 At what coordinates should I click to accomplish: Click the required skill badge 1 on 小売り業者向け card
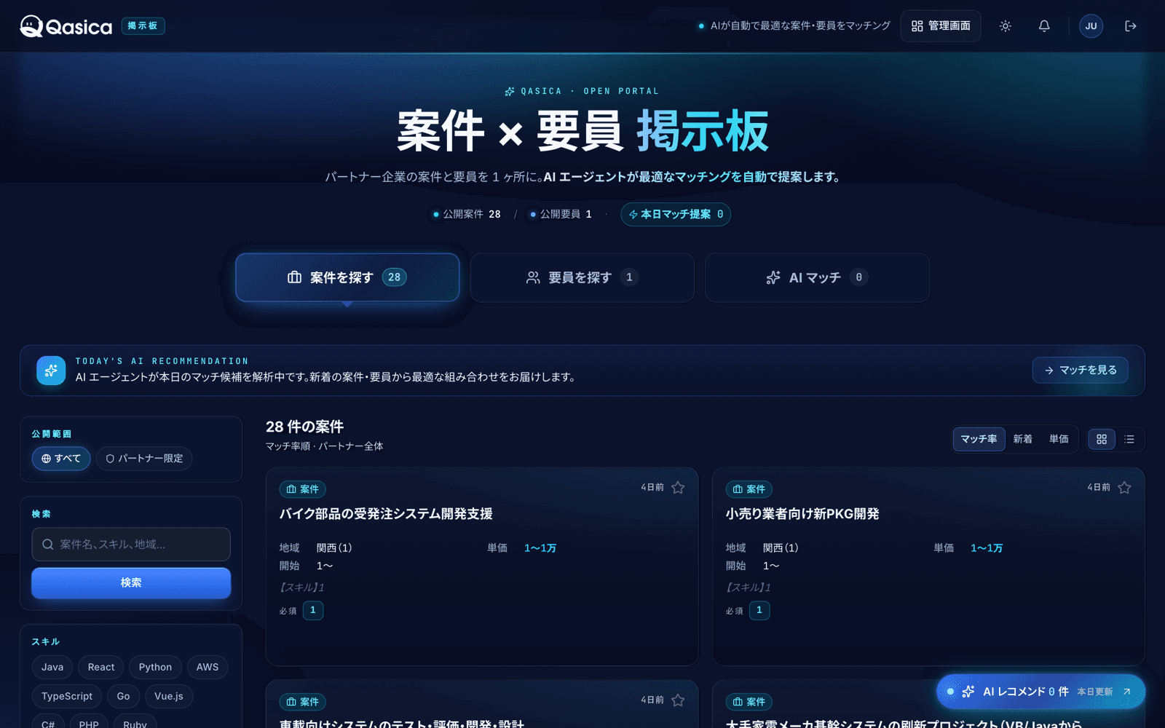tap(759, 610)
